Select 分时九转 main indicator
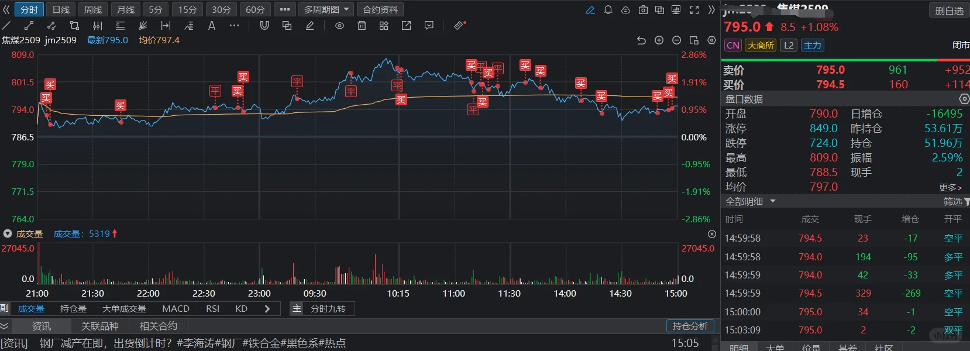This screenshot has width=970, height=351. [328, 308]
